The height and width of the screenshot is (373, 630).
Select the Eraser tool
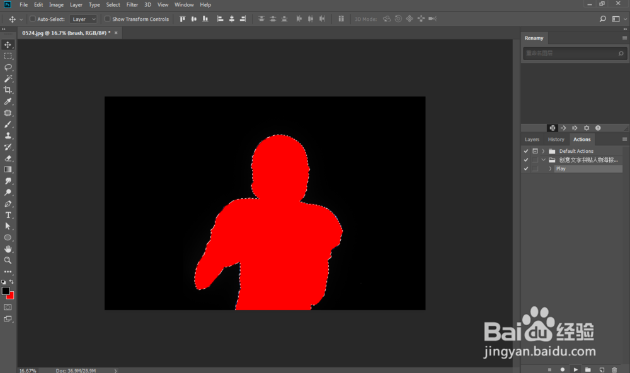[8, 158]
